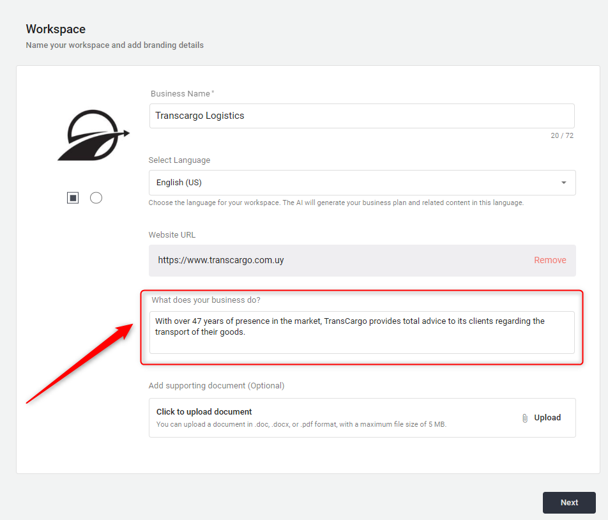Click the language helper text about AI
Image resolution: width=608 pixels, height=520 pixels.
coord(336,203)
